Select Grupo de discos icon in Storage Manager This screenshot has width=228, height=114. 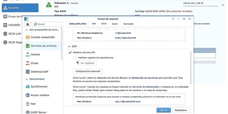click(5, 17)
